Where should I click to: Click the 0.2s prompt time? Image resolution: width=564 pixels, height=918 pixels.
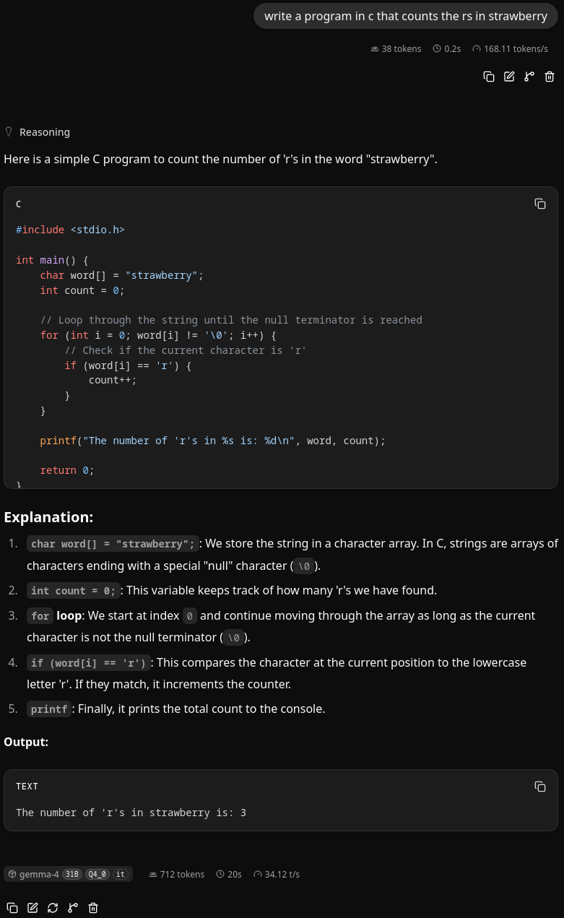point(446,48)
